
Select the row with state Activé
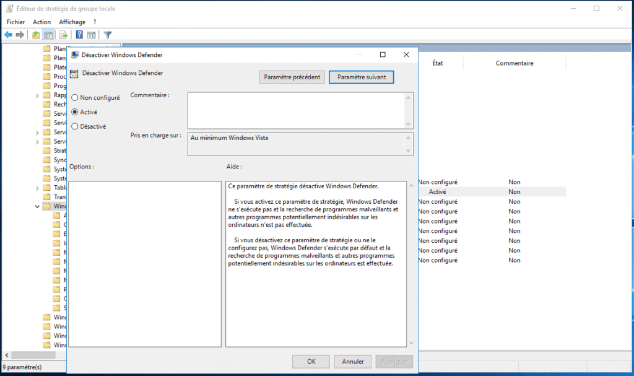point(492,192)
